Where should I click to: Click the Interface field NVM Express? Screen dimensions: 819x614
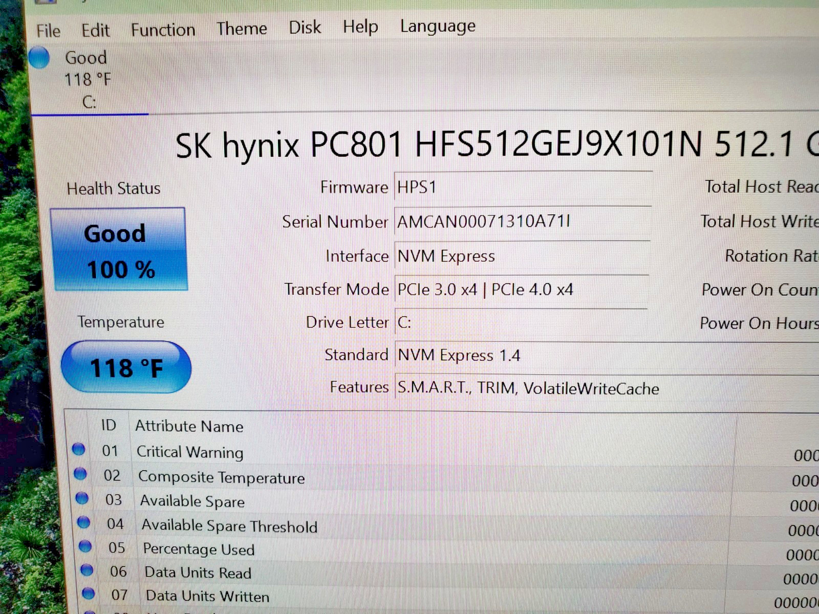pyautogui.click(x=522, y=256)
